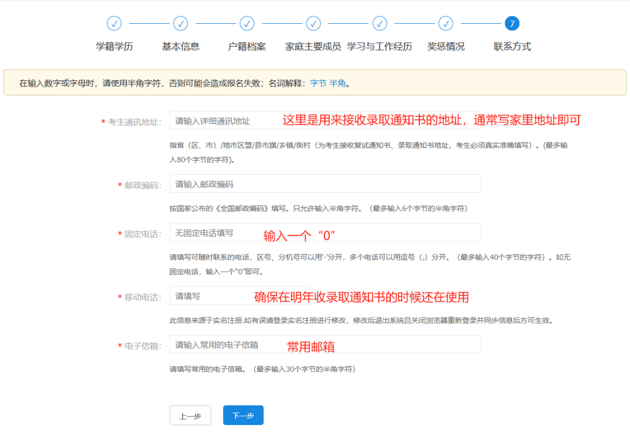
Task: Click the 户籍档案 step checkmark icon
Action: (247, 23)
